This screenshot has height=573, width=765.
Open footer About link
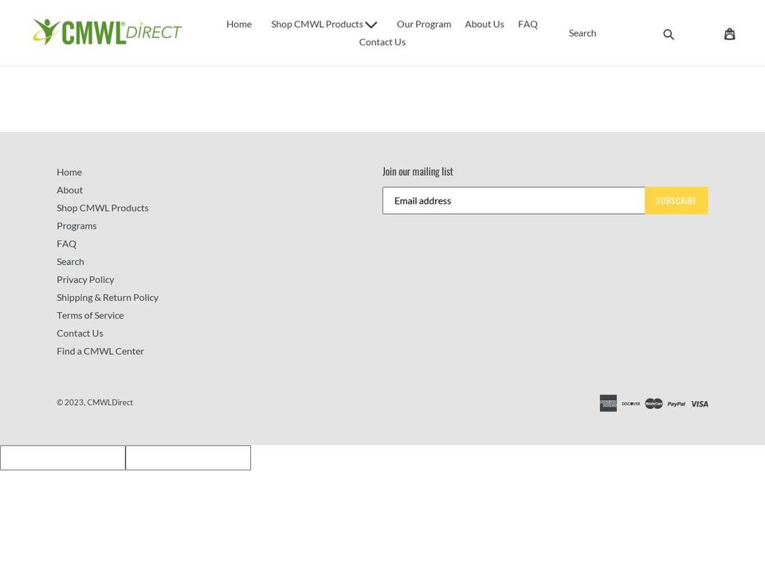(70, 190)
